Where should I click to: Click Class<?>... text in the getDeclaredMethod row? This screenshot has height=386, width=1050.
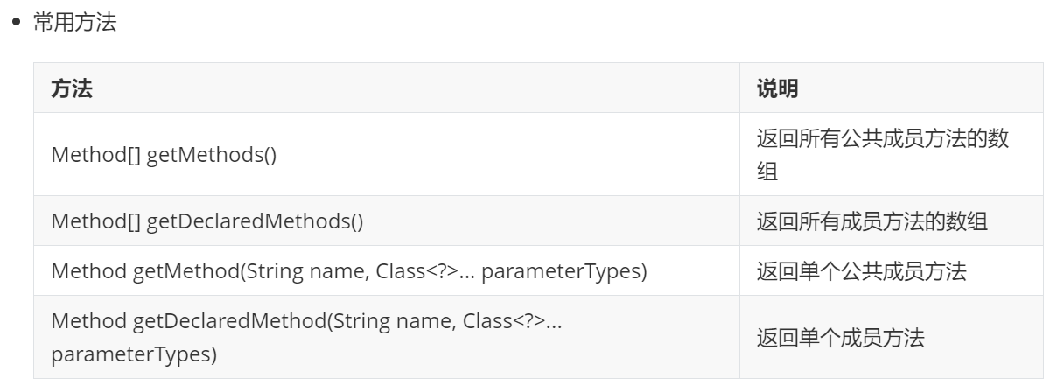(x=514, y=321)
